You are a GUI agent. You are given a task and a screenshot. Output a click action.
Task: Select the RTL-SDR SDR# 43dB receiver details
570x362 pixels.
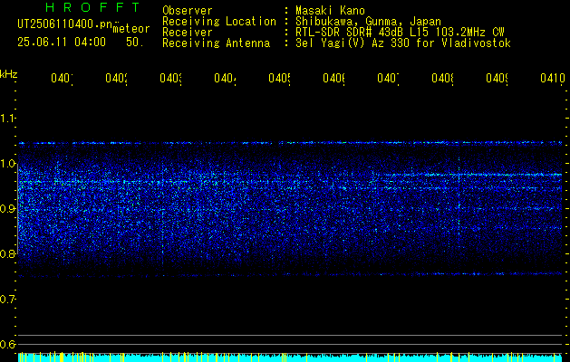[400, 33]
